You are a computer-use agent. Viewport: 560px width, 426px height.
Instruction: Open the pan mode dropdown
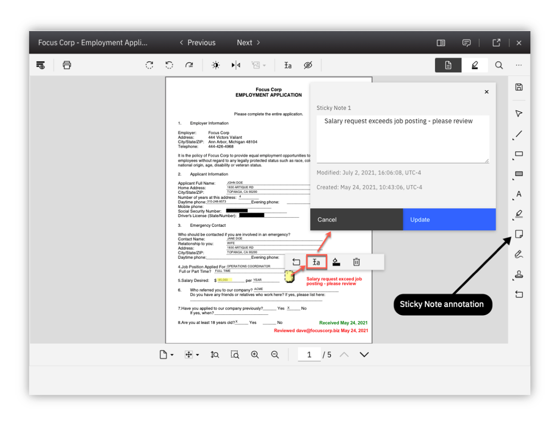[x=192, y=355]
